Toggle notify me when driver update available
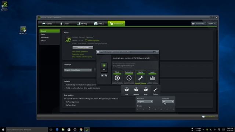235x132 pixels. pos(65,88)
